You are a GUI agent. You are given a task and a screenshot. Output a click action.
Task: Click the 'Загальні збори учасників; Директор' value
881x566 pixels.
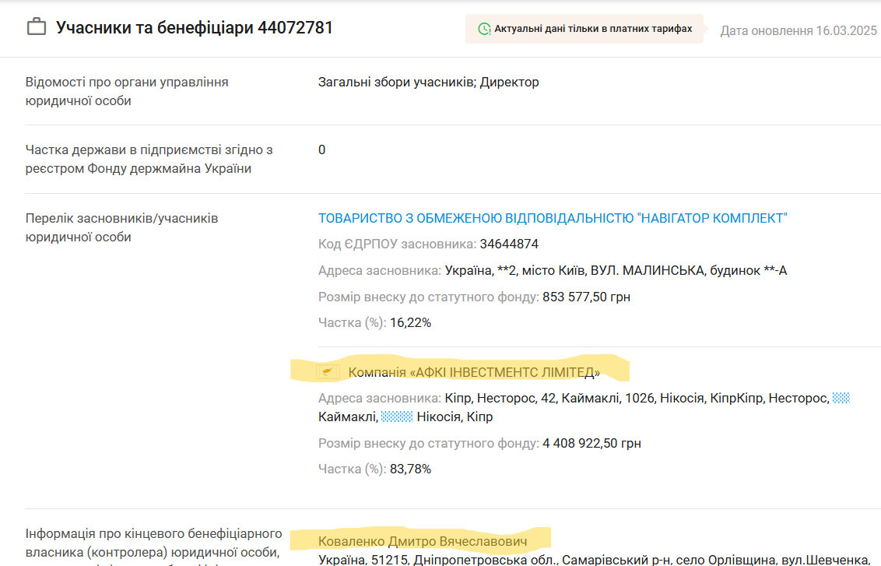pyautogui.click(x=428, y=82)
